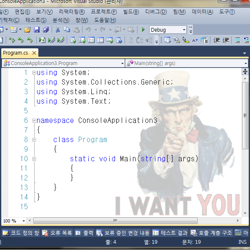Collapse the Main method outline

pos(34,159)
